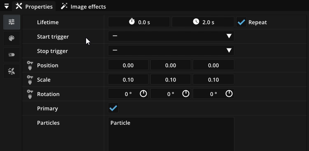Open the Start trigger dropdown
309x151 pixels.
tap(171, 37)
